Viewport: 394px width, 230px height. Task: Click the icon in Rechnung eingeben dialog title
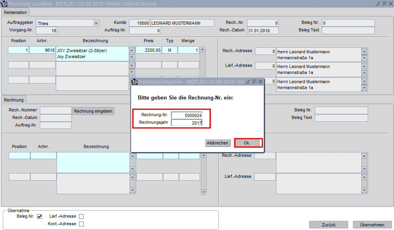point(135,82)
